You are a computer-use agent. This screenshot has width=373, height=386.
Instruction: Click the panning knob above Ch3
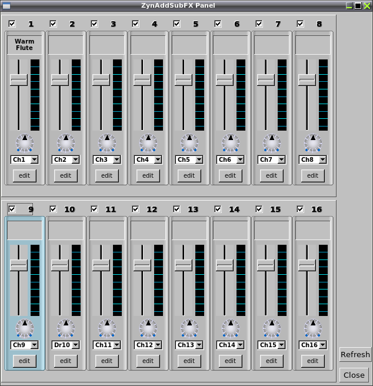107,143
